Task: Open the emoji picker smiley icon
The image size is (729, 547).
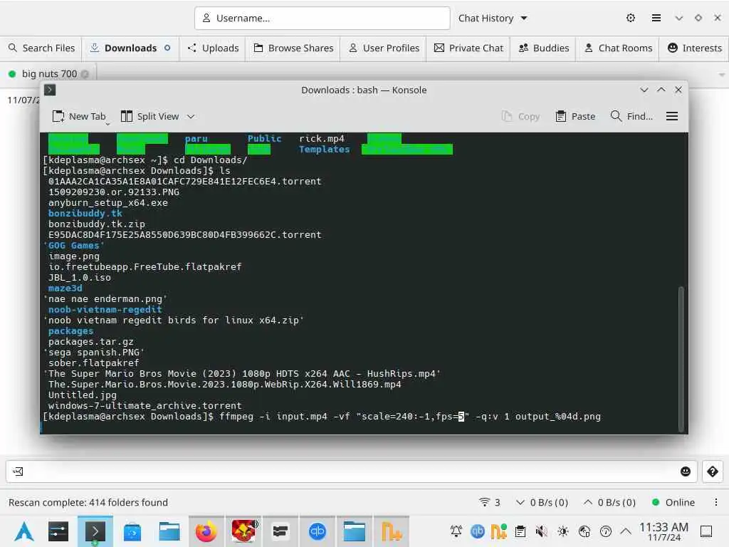Action: tap(686, 472)
